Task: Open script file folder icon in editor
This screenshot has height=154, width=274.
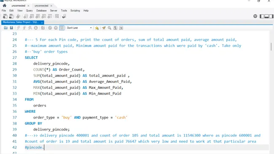Action: pyautogui.click(x=5, y=28)
